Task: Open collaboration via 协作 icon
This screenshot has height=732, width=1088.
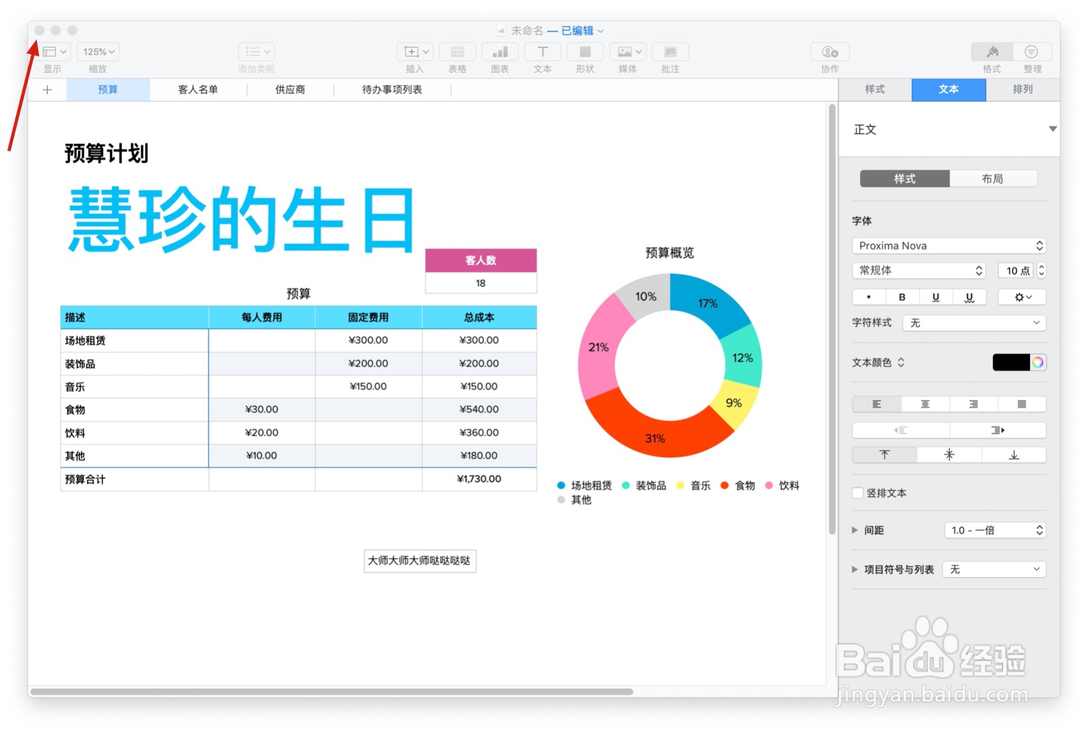Action: coord(829,51)
